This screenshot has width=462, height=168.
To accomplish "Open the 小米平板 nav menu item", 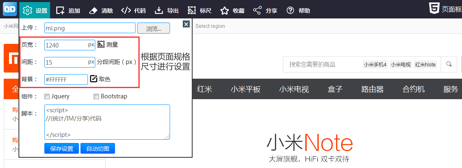I will tap(246, 89).
